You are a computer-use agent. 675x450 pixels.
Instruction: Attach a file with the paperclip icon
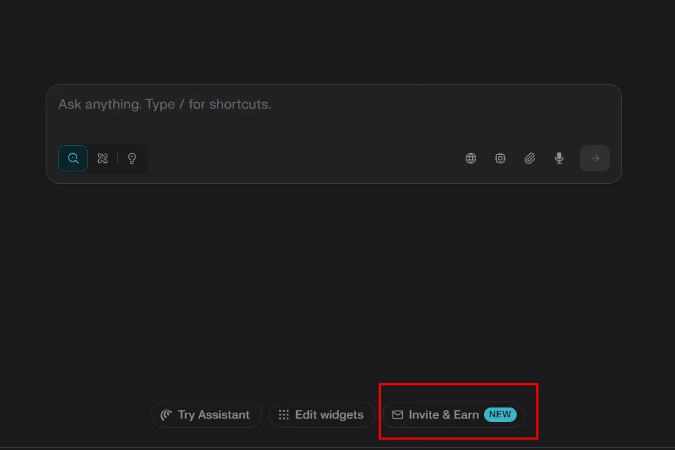click(530, 158)
